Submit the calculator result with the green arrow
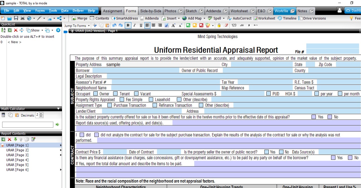The width and height of the screenshot is (361, 188). pos(58,124)
